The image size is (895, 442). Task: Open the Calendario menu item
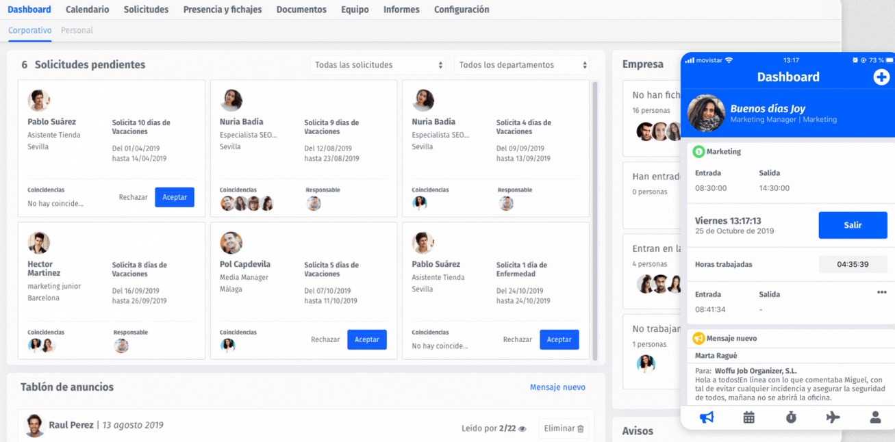pos(87,10)
